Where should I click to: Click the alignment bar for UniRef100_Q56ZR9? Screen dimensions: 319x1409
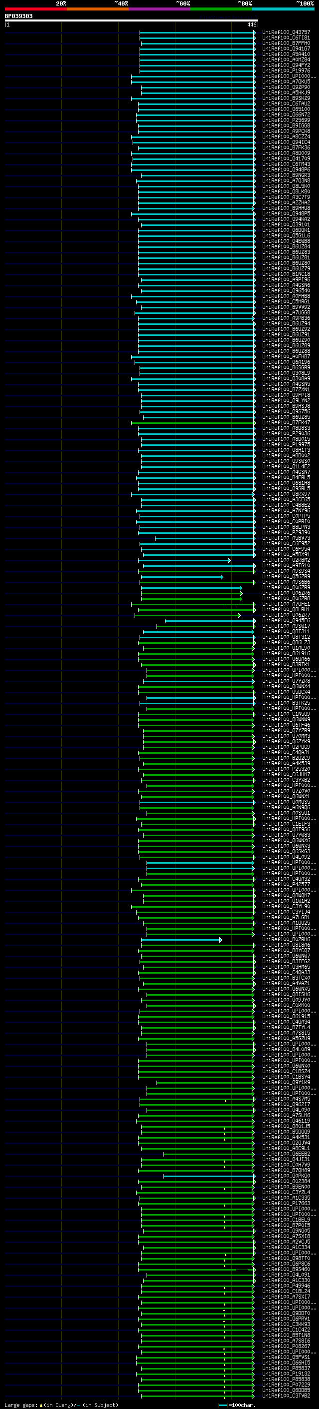tap(182, 576)
